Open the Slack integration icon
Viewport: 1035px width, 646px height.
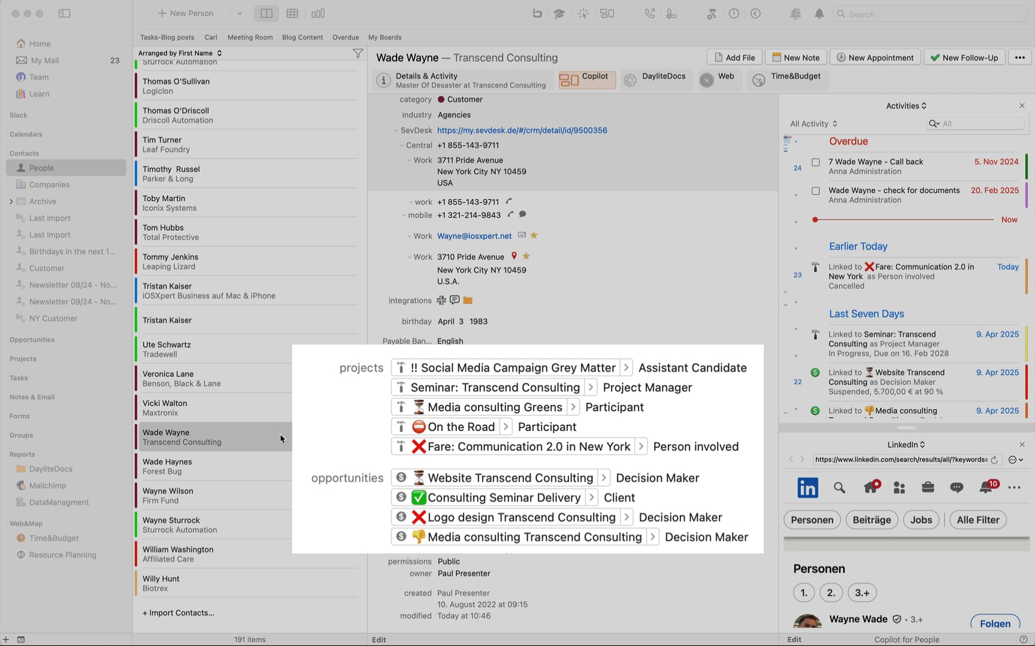pyautogui.click(x=441, y=300)
